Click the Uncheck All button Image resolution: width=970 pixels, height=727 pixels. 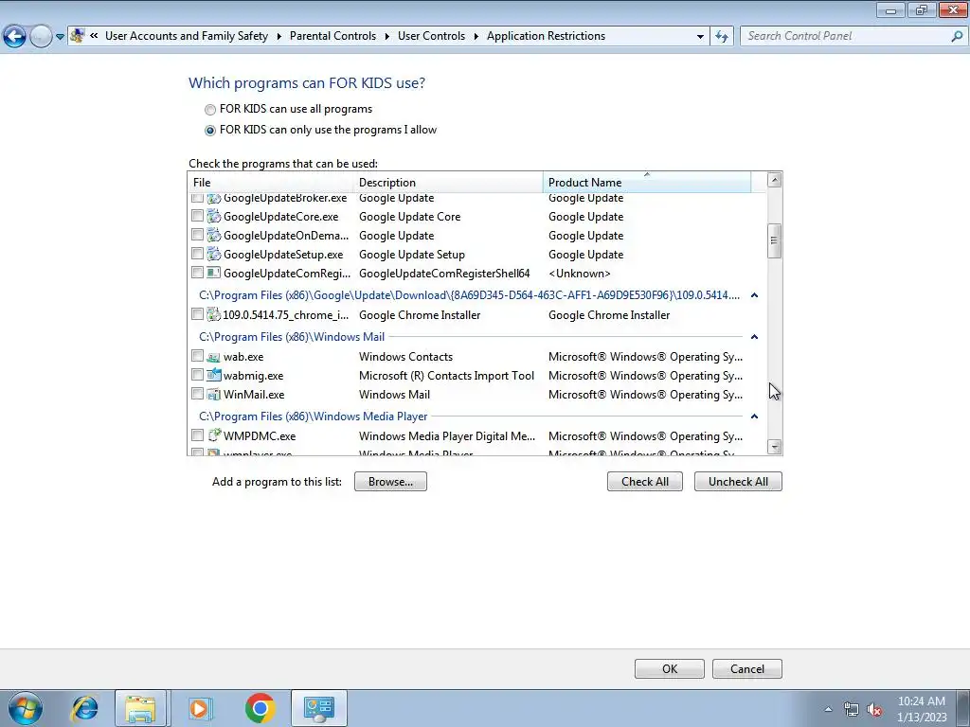738,482
